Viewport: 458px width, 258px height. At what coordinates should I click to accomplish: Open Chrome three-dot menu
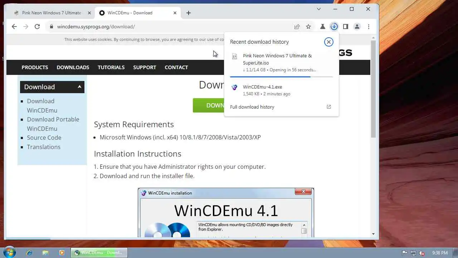tap(369, 27)
